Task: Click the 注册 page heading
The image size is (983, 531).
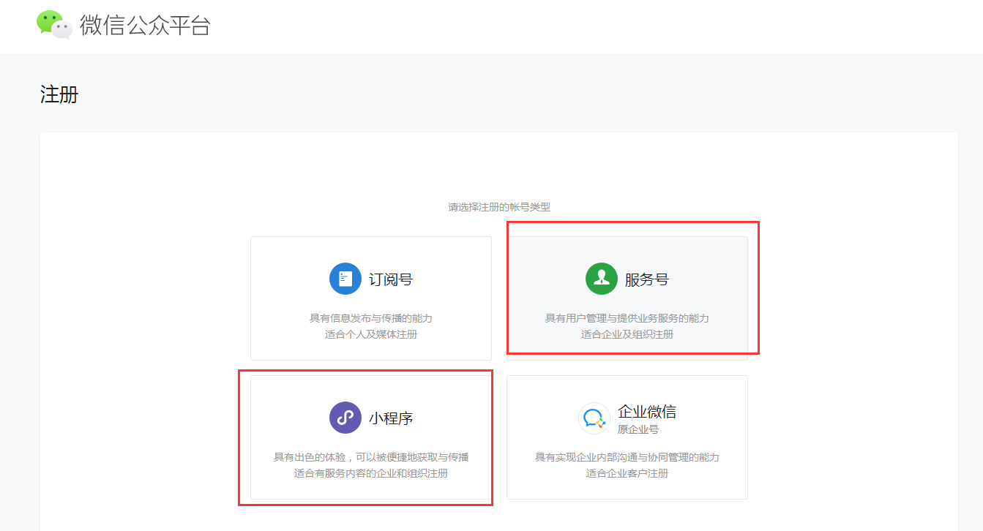Action: (59, 94)
